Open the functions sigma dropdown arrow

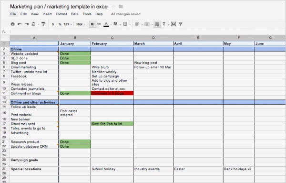point(169,24)
